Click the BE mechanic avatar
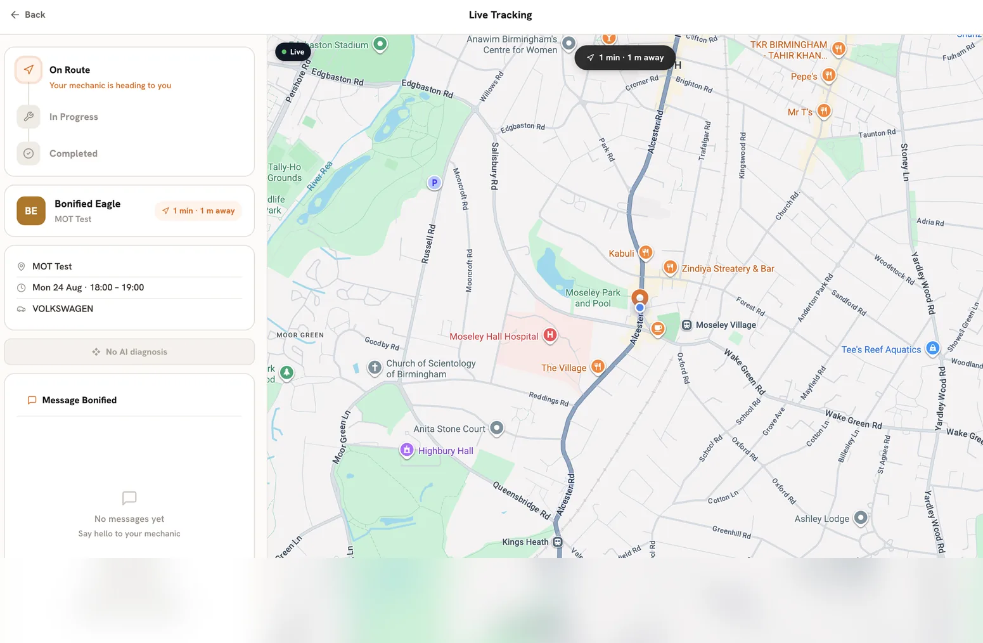 31,211
